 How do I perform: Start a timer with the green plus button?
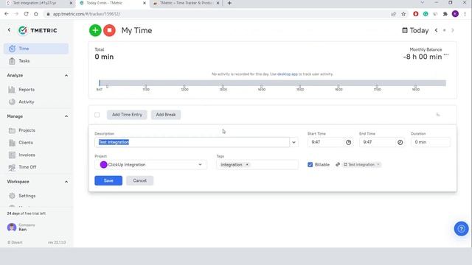(x=95, y=30)
